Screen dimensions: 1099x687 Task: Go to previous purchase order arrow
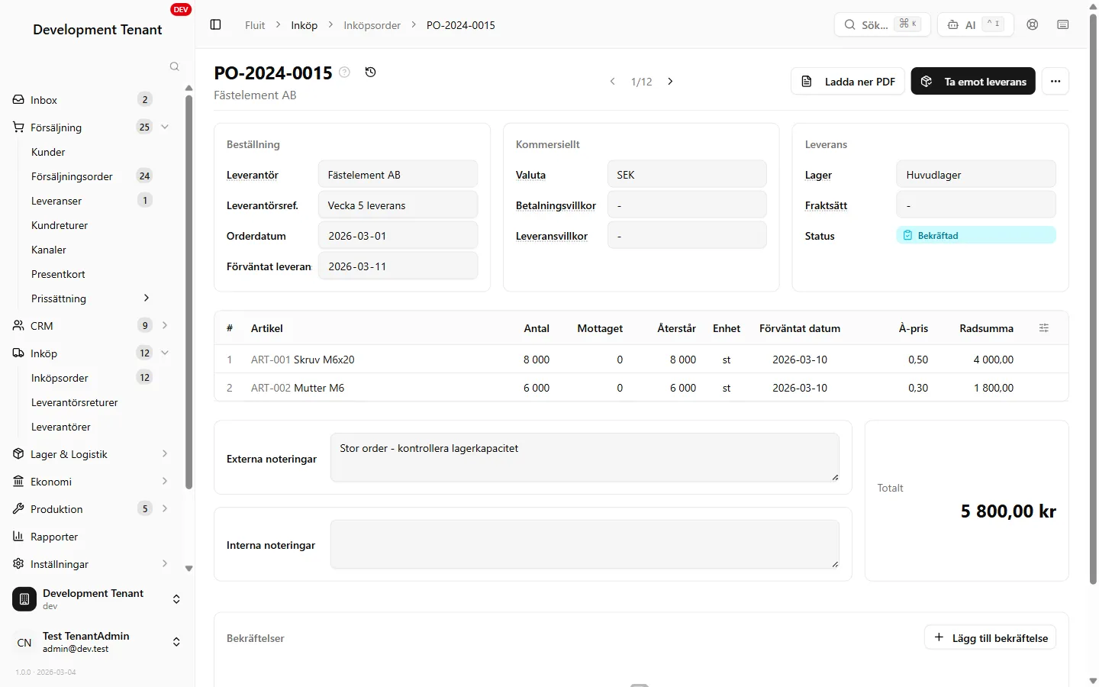point(612,81)
